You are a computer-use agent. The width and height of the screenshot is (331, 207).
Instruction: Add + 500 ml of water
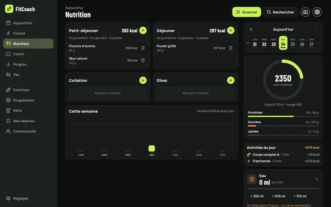[x=279, y=196]
